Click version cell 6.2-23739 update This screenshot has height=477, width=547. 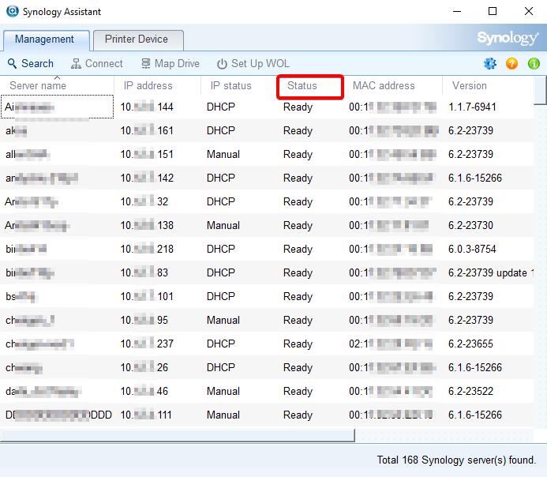tap(490, 272)
